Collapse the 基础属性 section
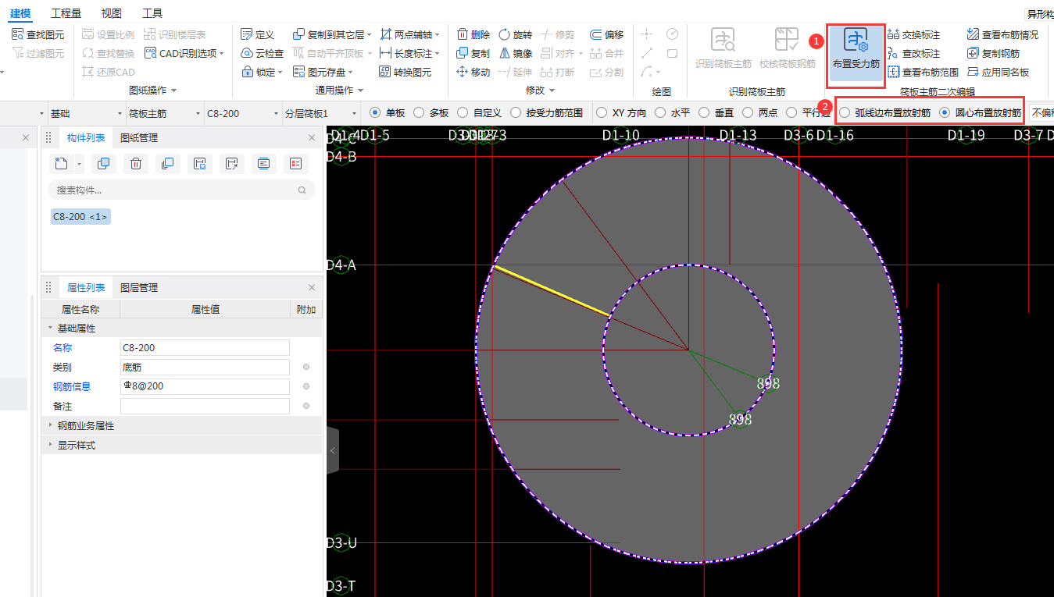Viewport: 1054px width, 597px height. pos(52,329)
